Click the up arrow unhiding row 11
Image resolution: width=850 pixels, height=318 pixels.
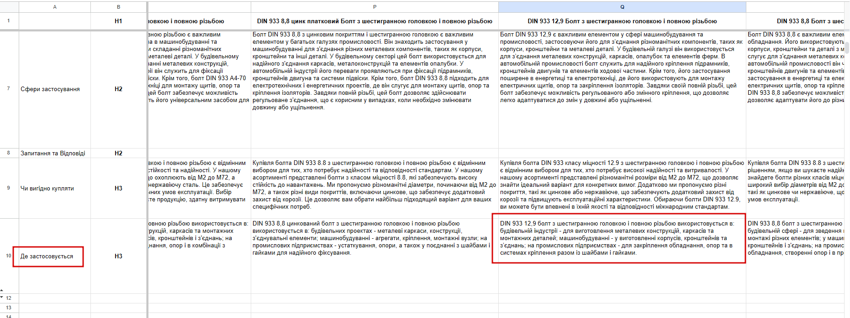[x=2, y=290]
